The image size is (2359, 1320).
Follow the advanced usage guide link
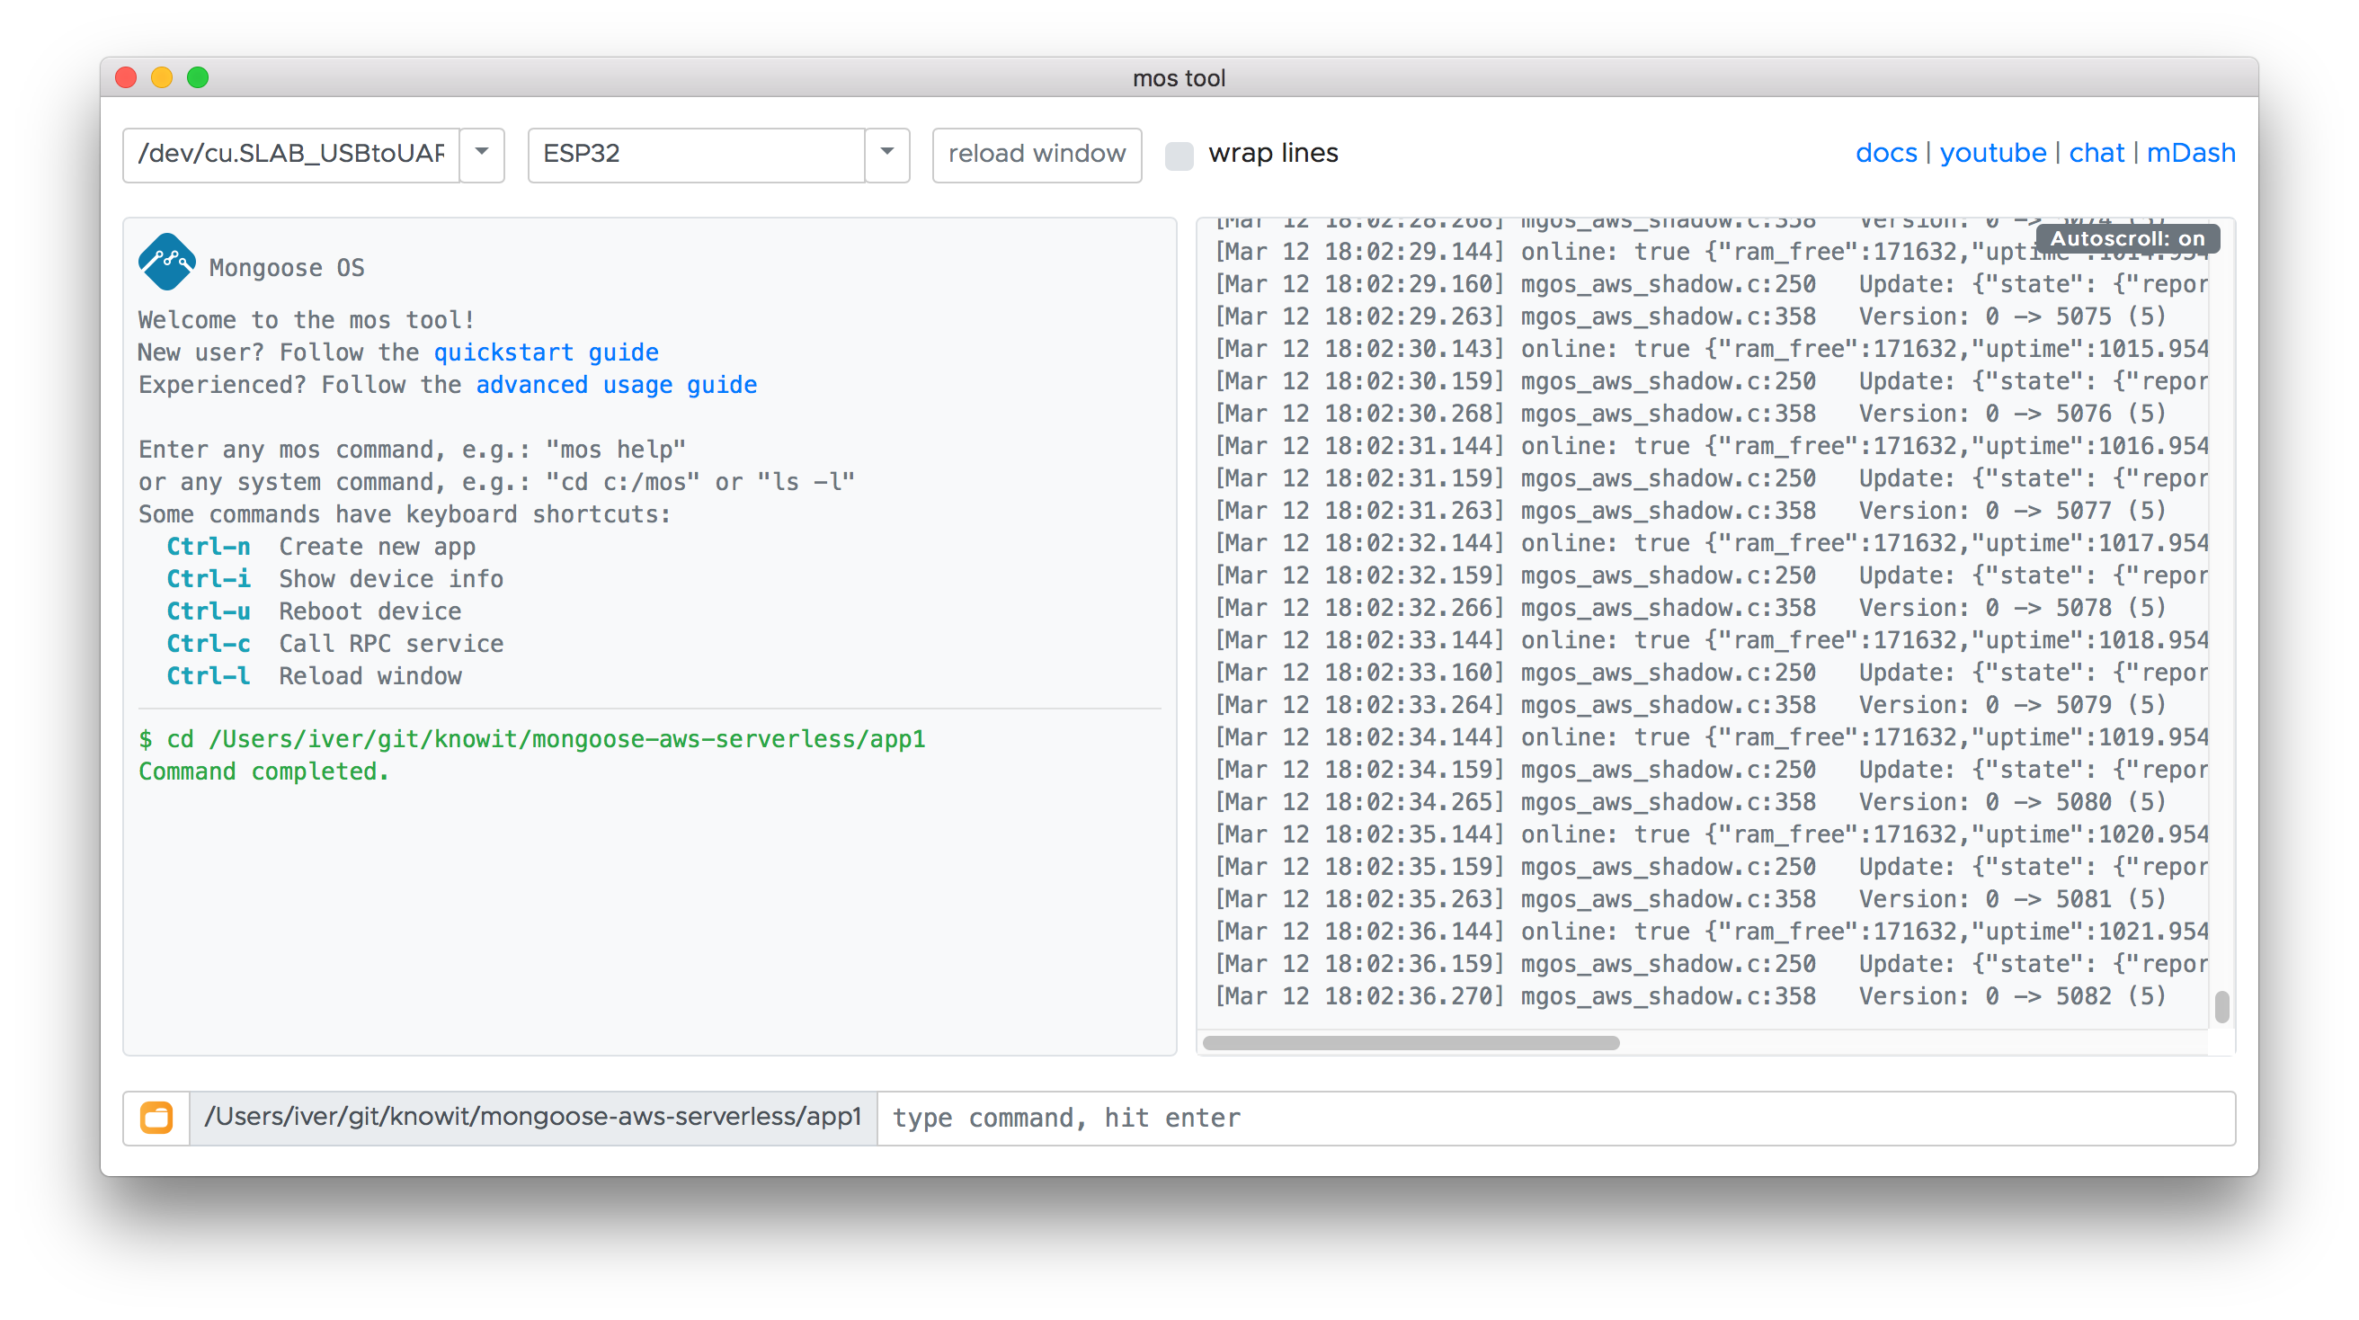tap(617, 385)
